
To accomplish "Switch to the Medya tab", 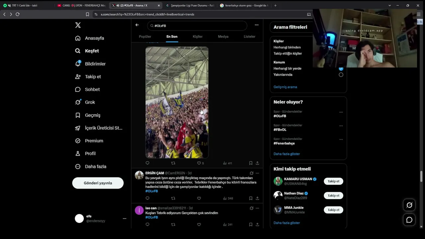I will click(223, 37).
